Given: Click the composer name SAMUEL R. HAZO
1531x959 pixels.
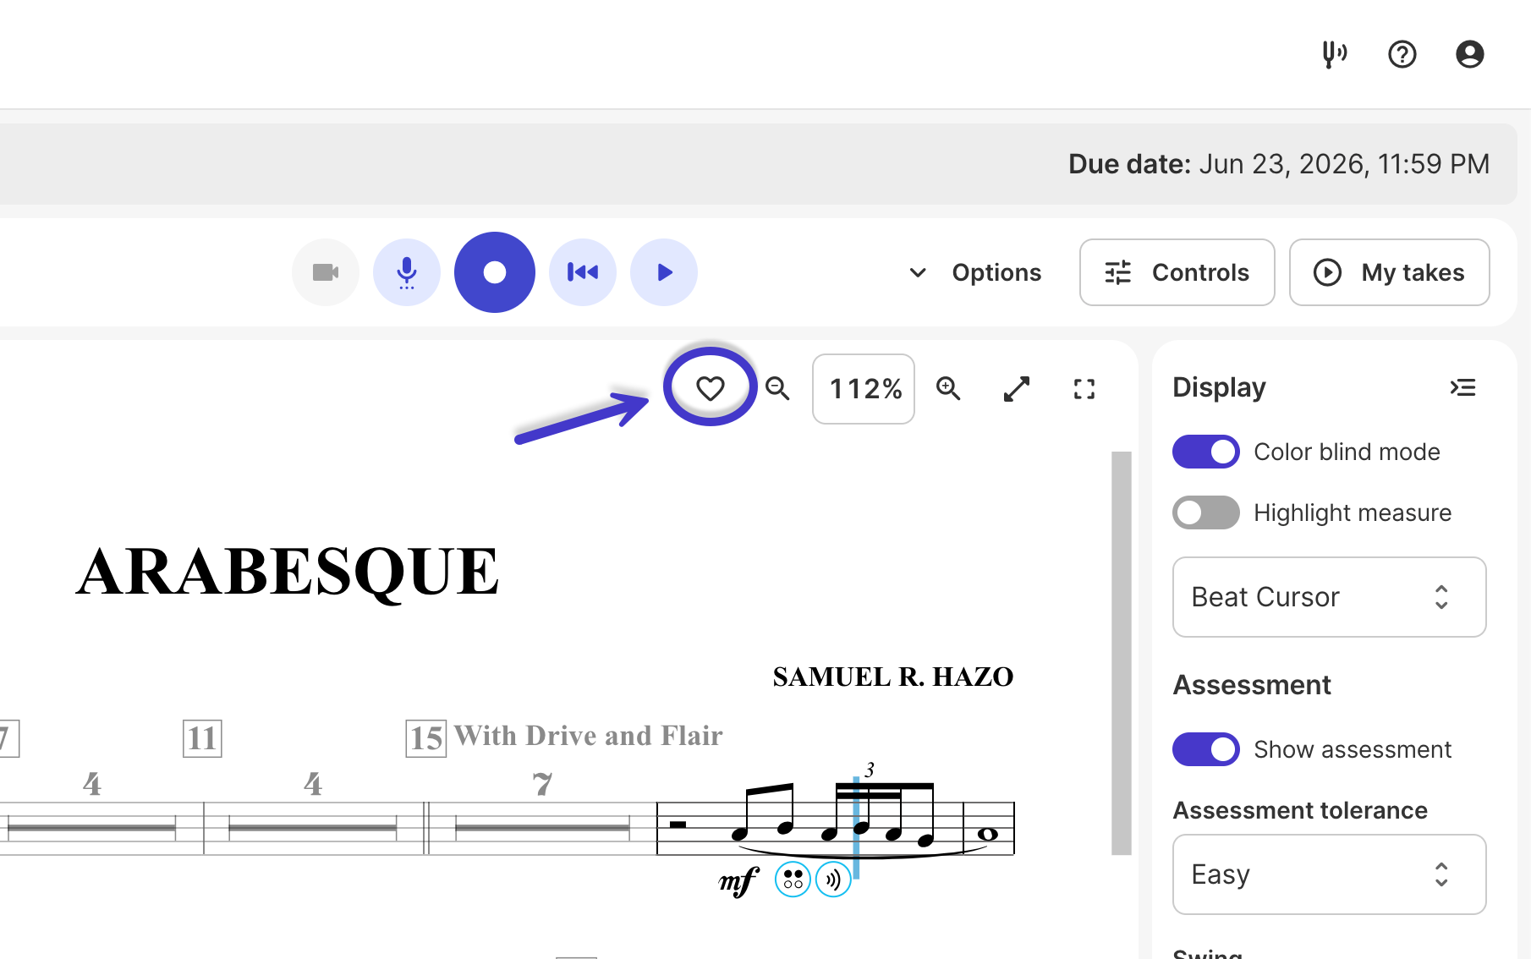Looking at the screenshot, I should tap(893, 677).
